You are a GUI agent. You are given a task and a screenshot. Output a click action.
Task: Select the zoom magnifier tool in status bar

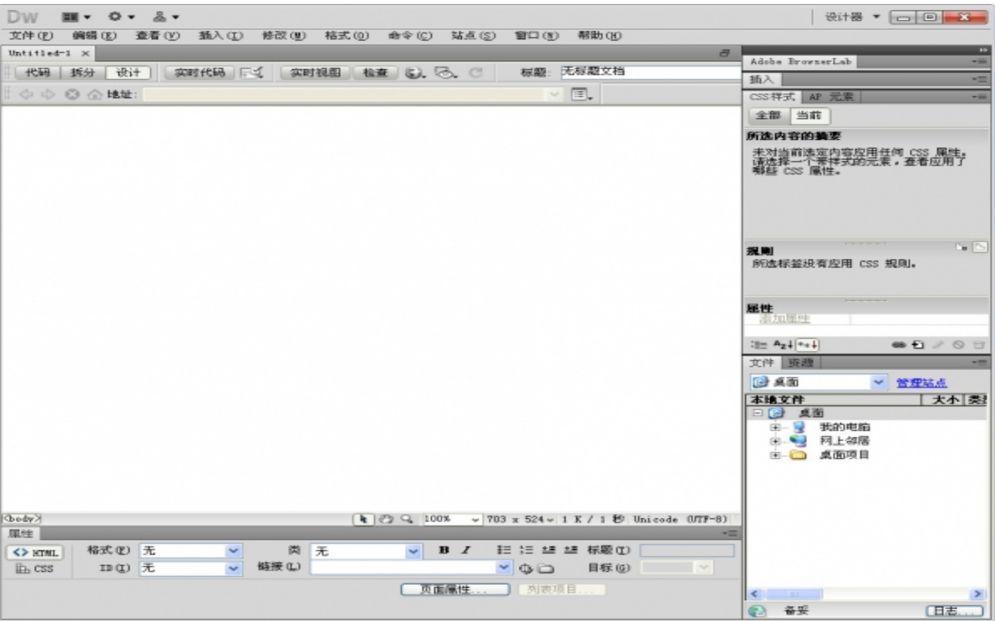tap(407, 519)
